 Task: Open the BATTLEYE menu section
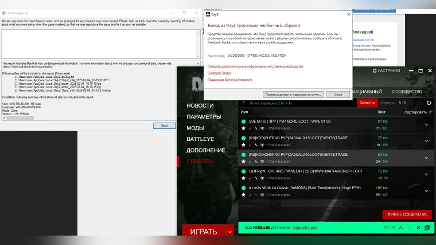[200, 139]
